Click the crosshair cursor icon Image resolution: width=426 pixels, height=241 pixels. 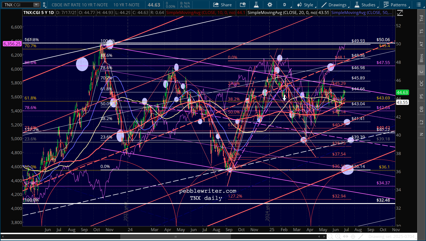click(x=353, y=237)
